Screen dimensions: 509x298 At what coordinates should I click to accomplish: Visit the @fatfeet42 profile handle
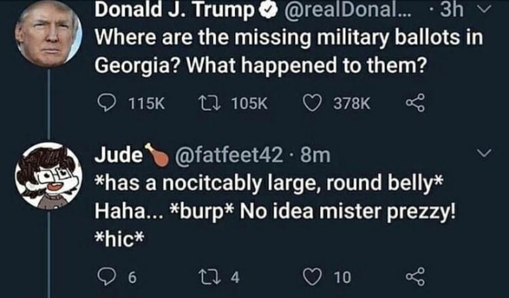pyautogui.click(x=230, y=155)
